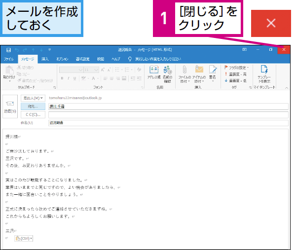Click the Redo arrow in quick access toolbar
This screenshot has height=250, width=296.
coord(25,50)
